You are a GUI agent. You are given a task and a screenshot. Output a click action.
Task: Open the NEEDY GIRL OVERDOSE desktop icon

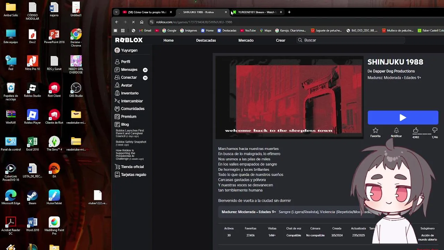(76, 65)
